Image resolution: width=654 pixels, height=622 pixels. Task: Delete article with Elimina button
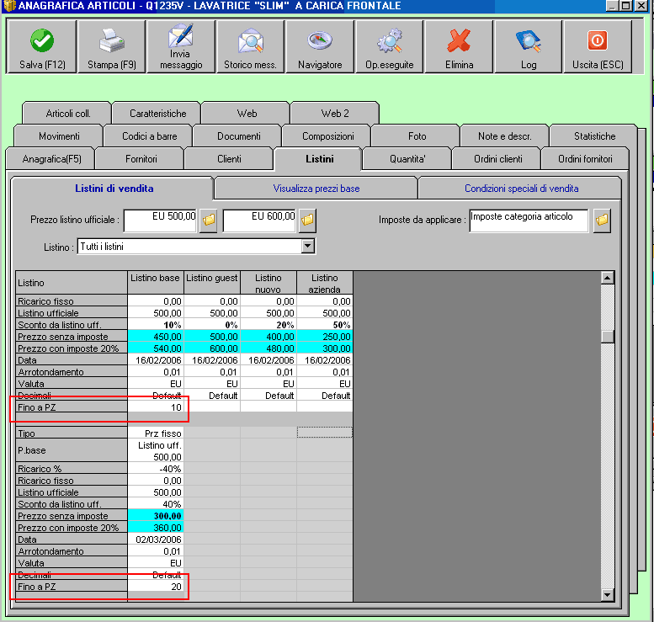click(x=459, y=46)
